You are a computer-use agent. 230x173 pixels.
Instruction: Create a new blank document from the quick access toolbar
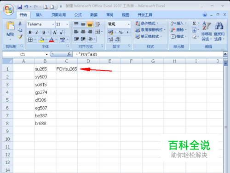(52, 7)
